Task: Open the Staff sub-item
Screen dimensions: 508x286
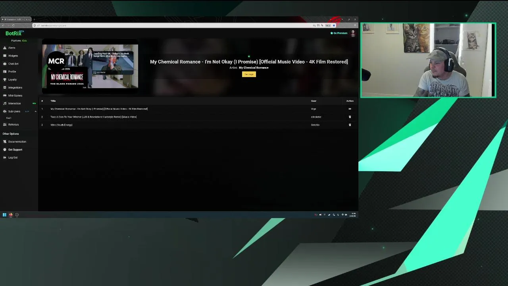Action: pyautogui.click(x=9, y=118)
